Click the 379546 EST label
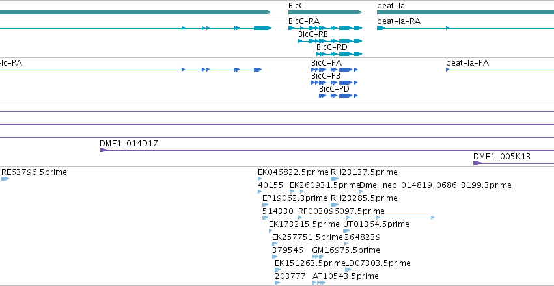 click(x=288, y=250)
